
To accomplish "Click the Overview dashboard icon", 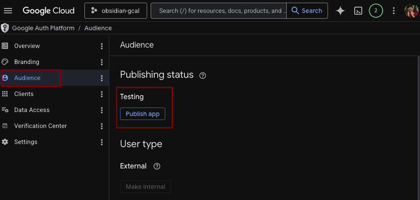I will (5, 46).
